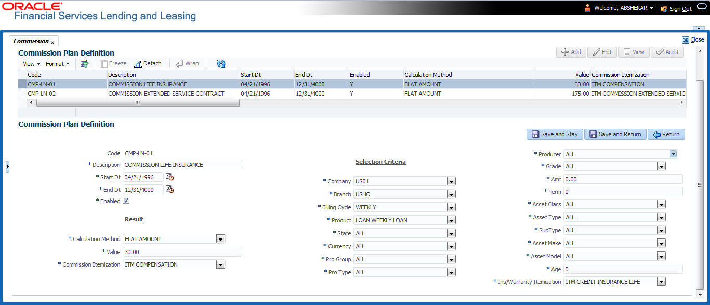Image resolution: width=710 pixels, height=305 pixels.
Task: Open the End Dt calendar picker
Action: coord(169,189)
